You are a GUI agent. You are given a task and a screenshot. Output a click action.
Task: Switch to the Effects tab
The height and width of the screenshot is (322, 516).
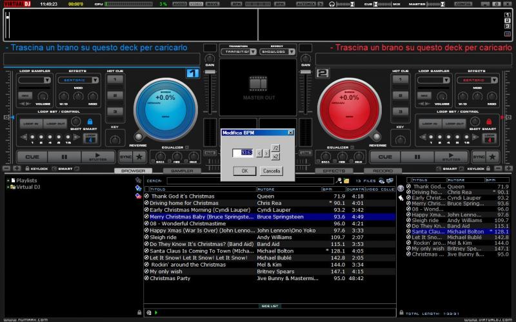(333, 171)
